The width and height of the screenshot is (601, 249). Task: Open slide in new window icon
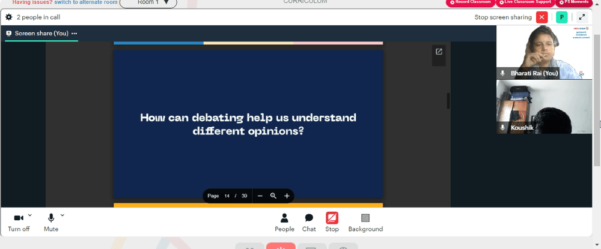point(439,52)
